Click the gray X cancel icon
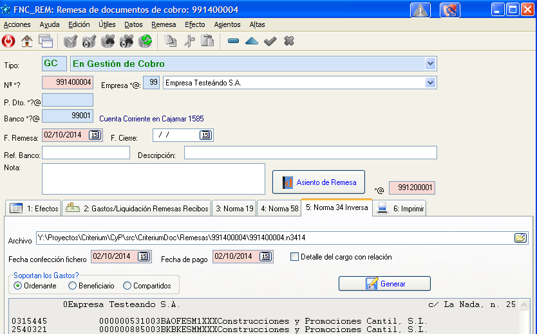Screen dimensions: 537x334 tap(289, 41)
